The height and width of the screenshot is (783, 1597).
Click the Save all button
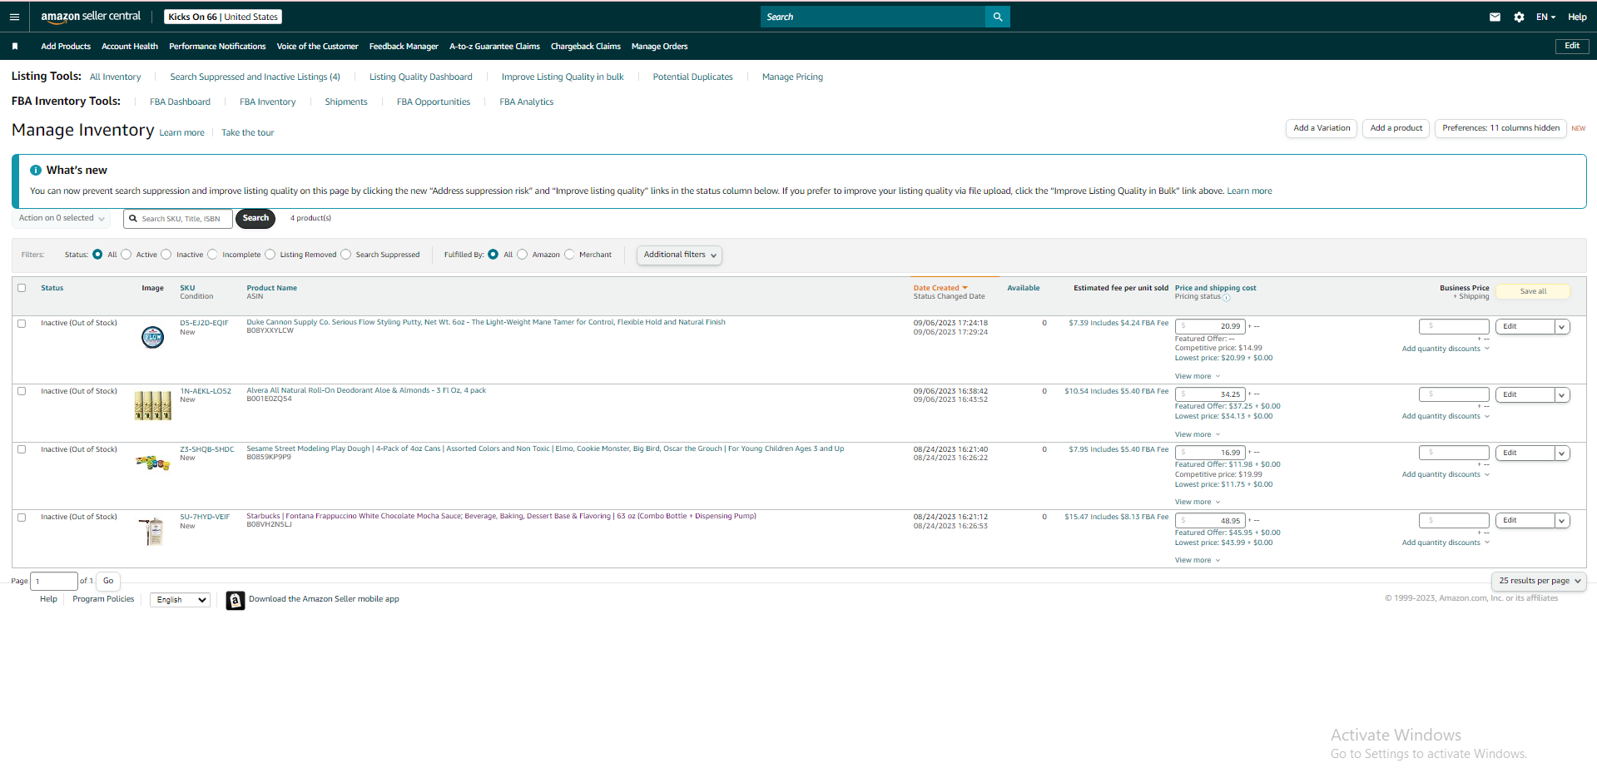(1533, 292)
